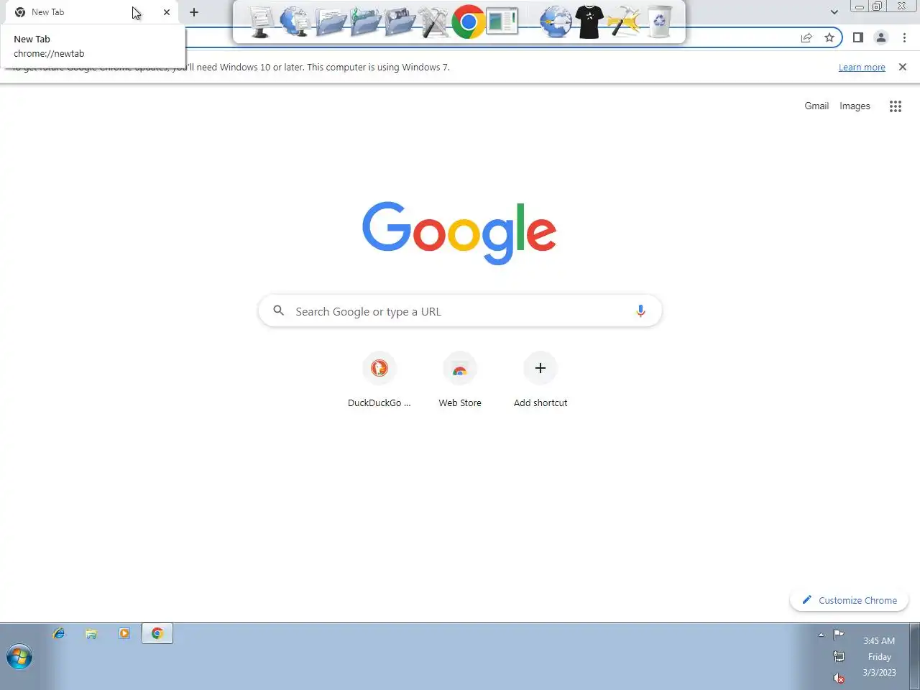This screenshot has height=690, width=920.
Task: Open the network globe with monitor dock icon
Action: point(295,22)
